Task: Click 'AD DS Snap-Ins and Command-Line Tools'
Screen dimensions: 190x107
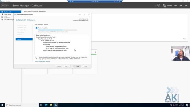Action: pyautogui.click(x=57, y=48)
